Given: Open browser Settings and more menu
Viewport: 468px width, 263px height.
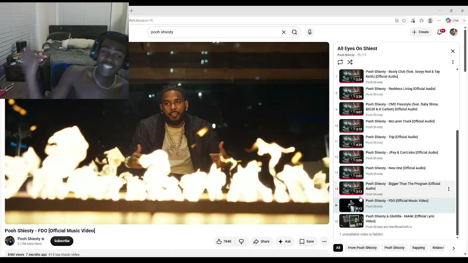Looking at the screenshot, I should click(x=439, y=21).
